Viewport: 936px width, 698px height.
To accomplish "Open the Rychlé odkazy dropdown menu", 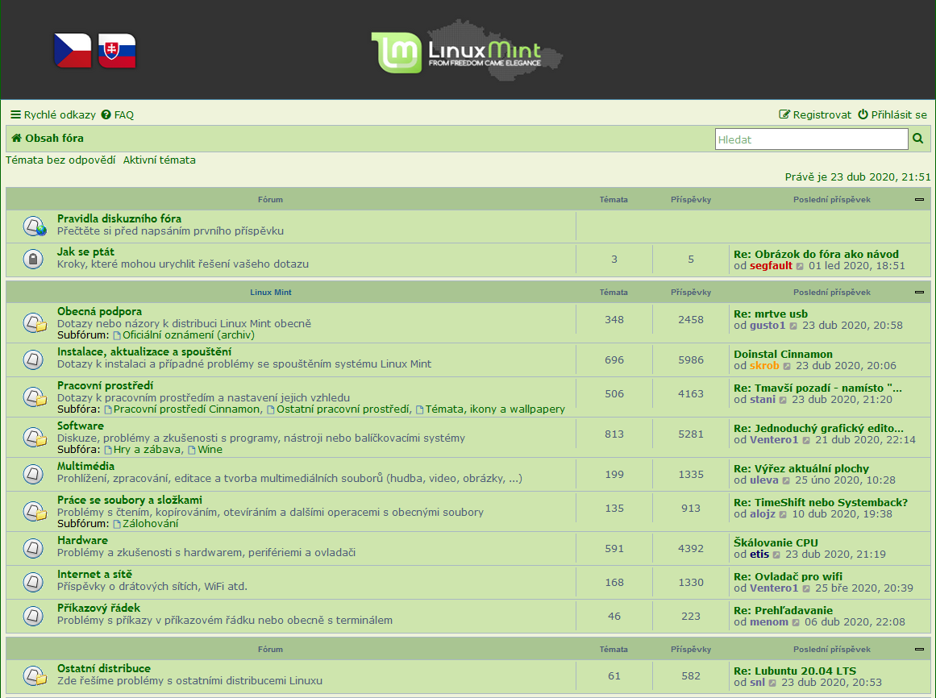I will click(53, 115).
